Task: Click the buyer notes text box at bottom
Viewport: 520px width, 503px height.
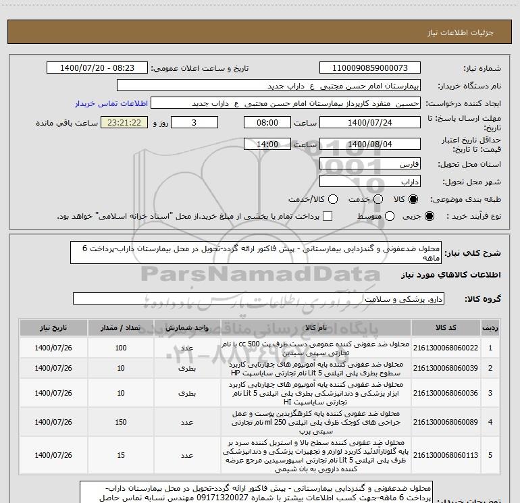Action: click(256, 492)
